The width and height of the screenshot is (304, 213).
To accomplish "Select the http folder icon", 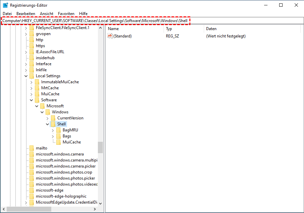I will coord(32,40).
